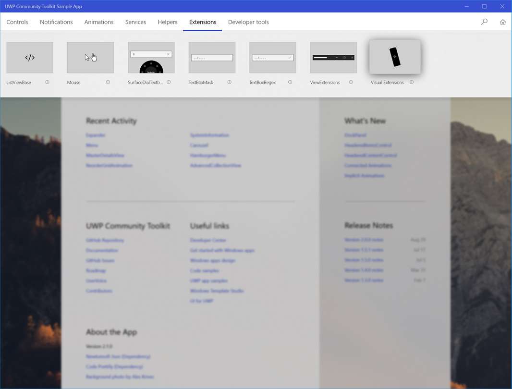This screenshot has width=512, height=389.
Task: Click the Visual Extensions label
Action: click(387, 82)
